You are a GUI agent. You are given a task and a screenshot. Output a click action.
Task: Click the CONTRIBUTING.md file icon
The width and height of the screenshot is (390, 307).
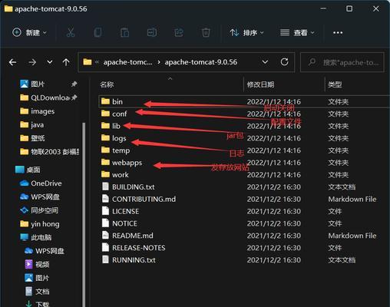[x=105, y=199]
